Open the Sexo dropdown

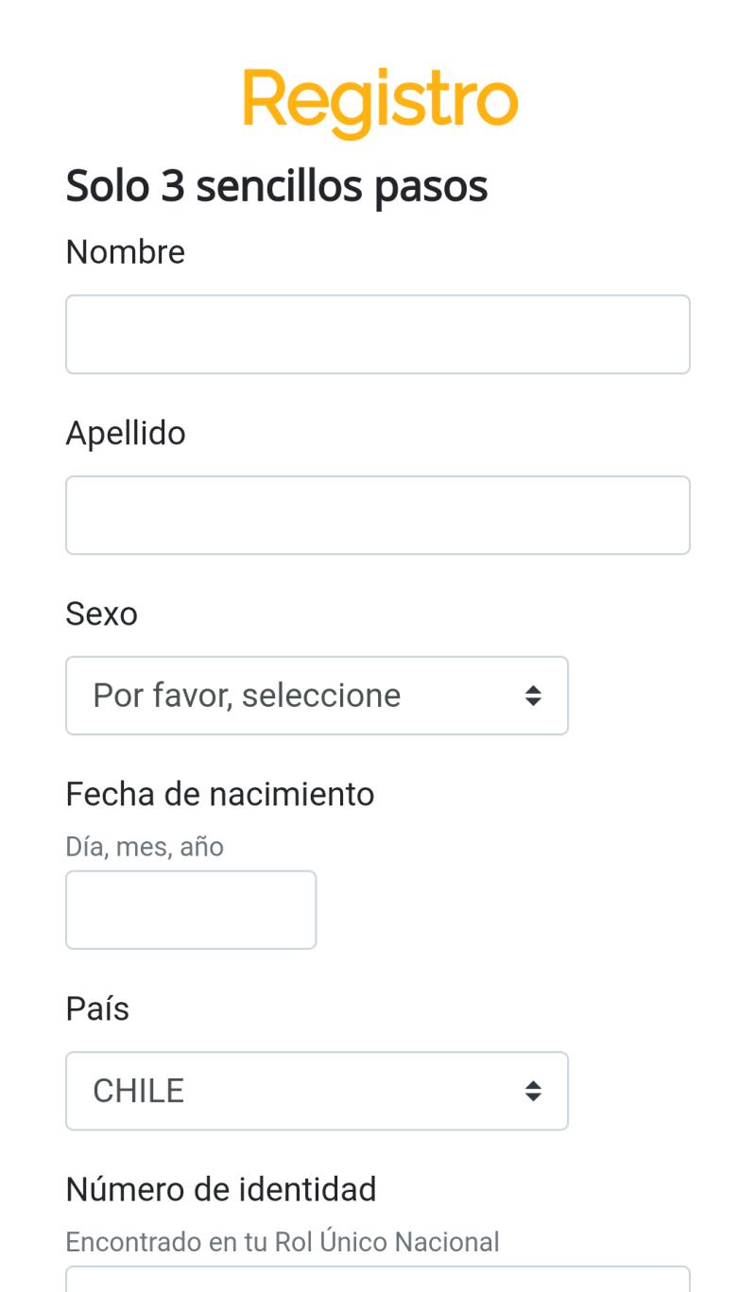coord(317,696)
